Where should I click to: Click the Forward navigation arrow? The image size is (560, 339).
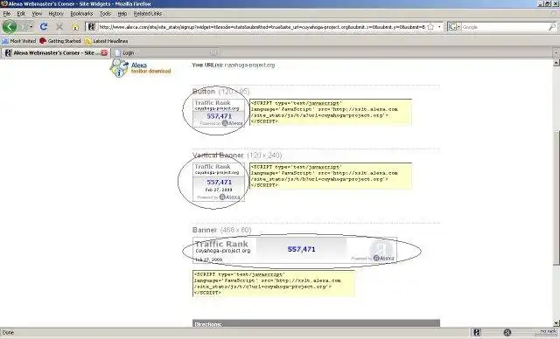pos(25,27)
